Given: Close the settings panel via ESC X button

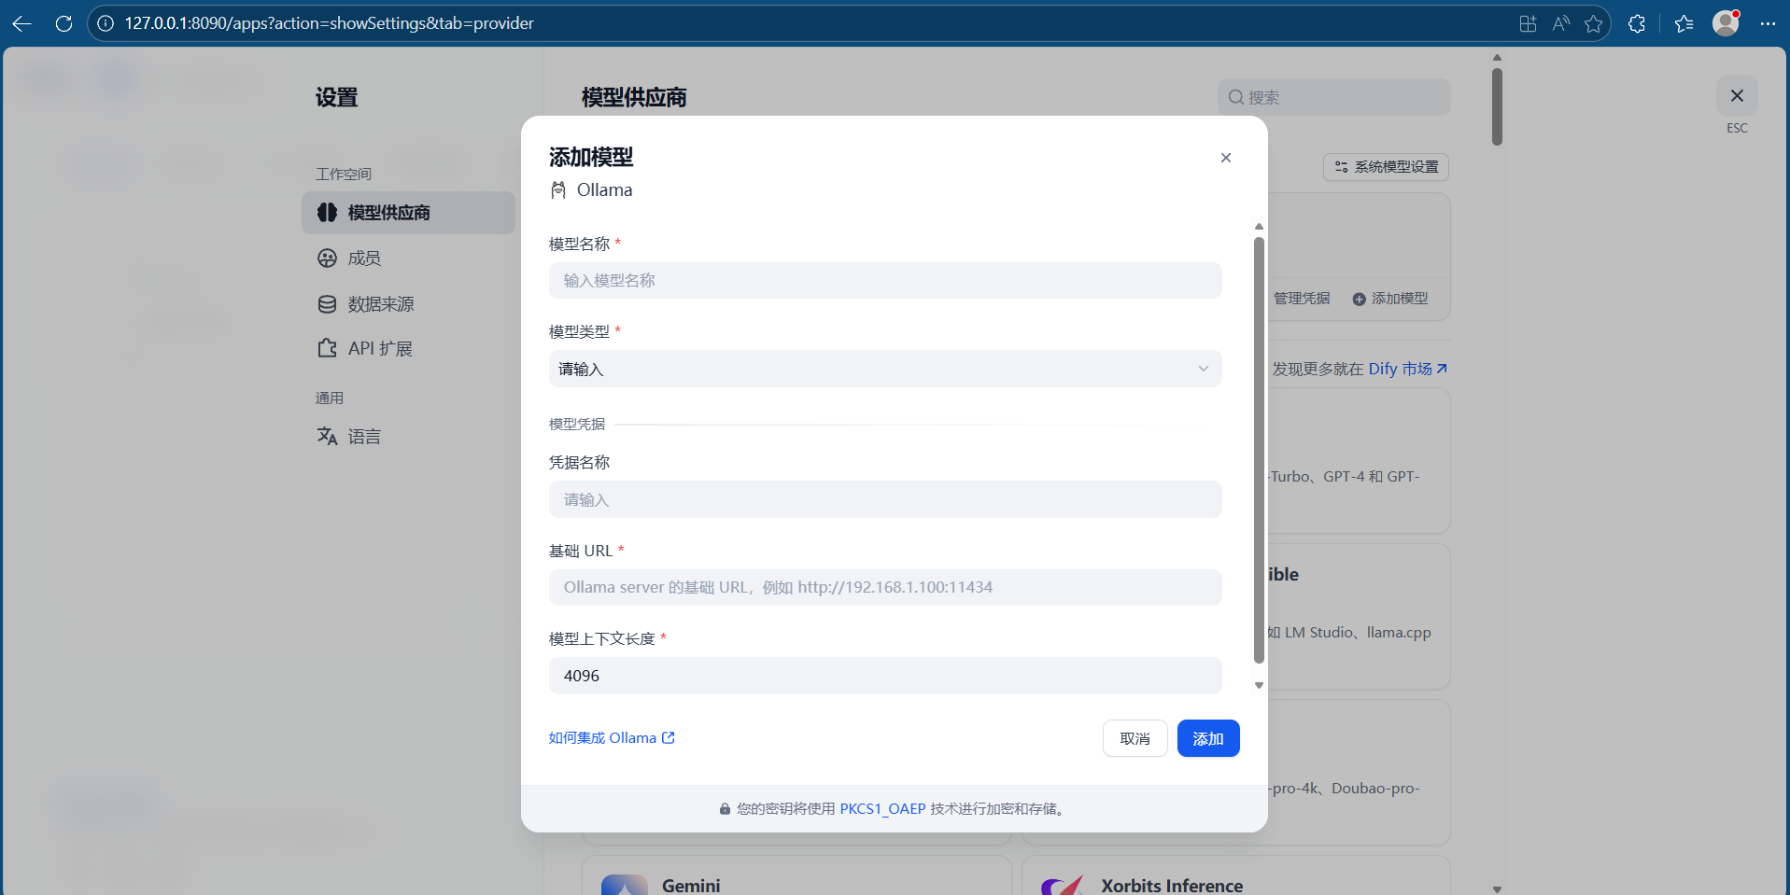Looking at the screenshot, I should tap(1737, 96).
